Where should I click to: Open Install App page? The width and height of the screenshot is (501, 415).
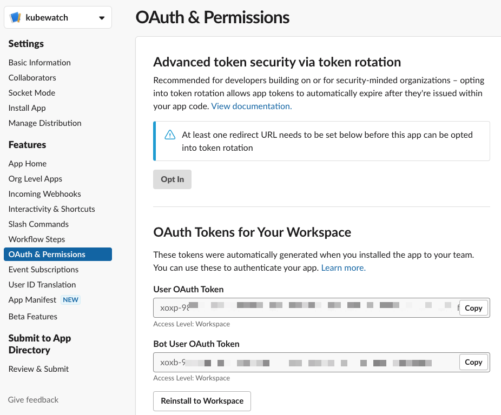tap(27, 108)
